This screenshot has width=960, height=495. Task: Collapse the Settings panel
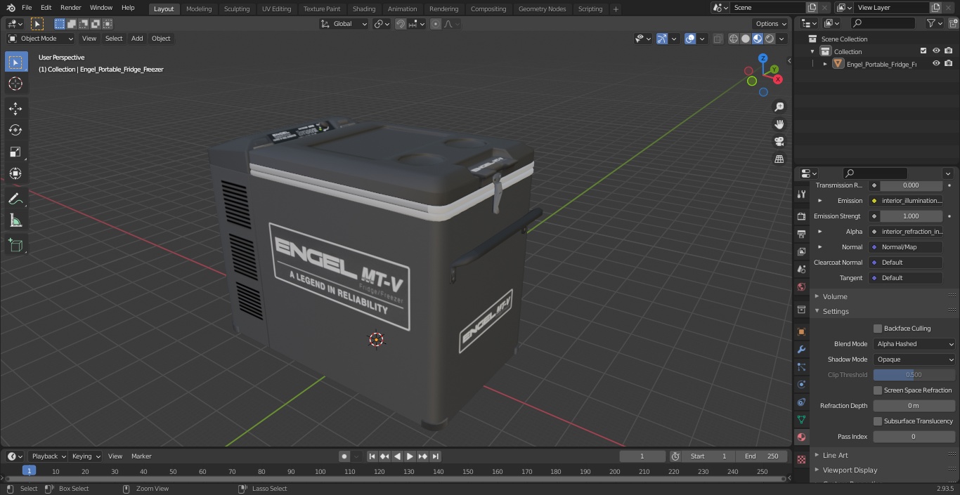(x=836, y=311)
